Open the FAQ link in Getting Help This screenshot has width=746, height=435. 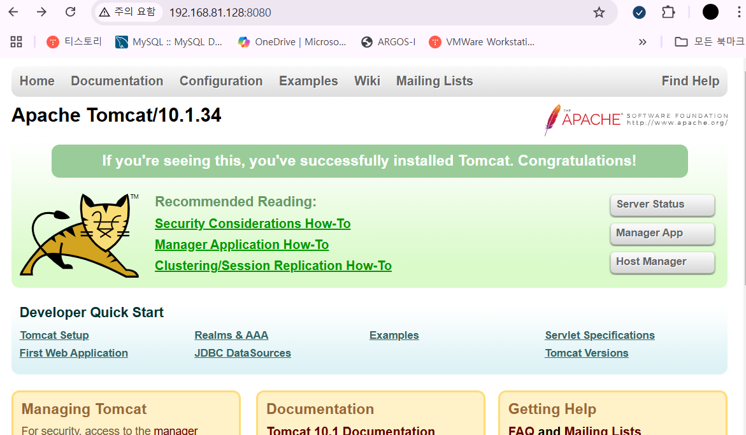[522, 431]
